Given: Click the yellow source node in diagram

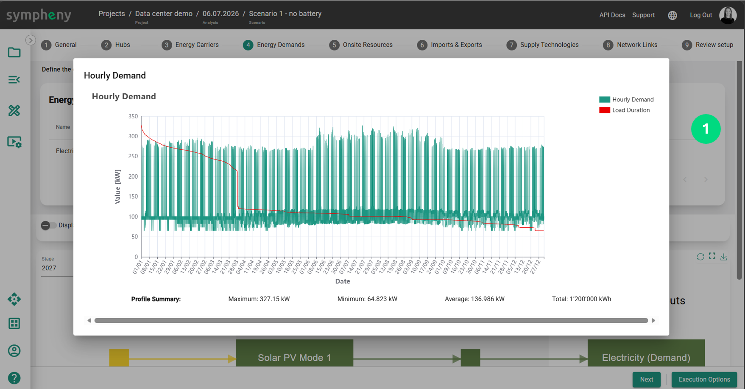Looking at the screenshot, I should [x=119, y=358].
